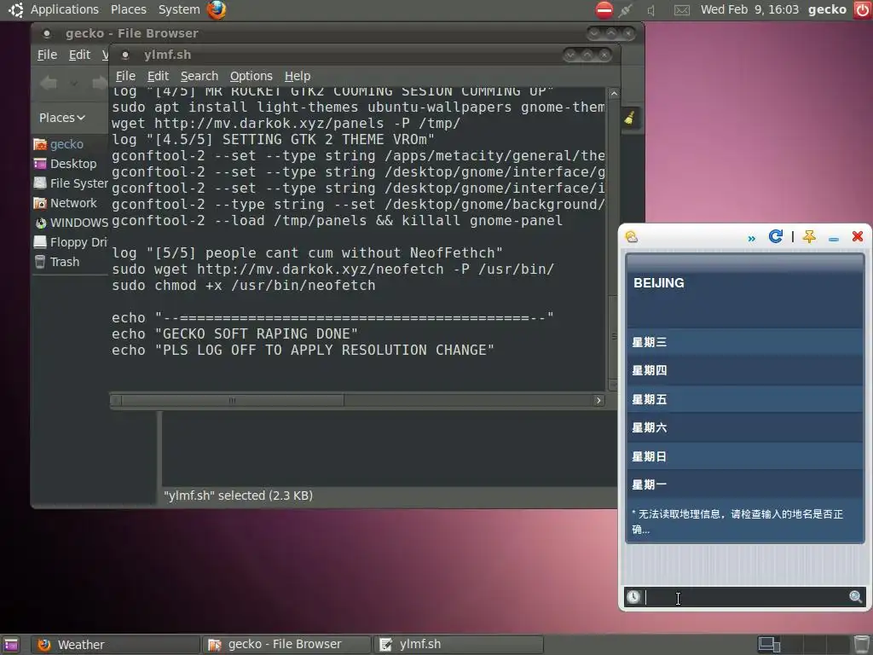Expand the Places sidebar dropdown
873x655 pixels.
coord(61,118)
